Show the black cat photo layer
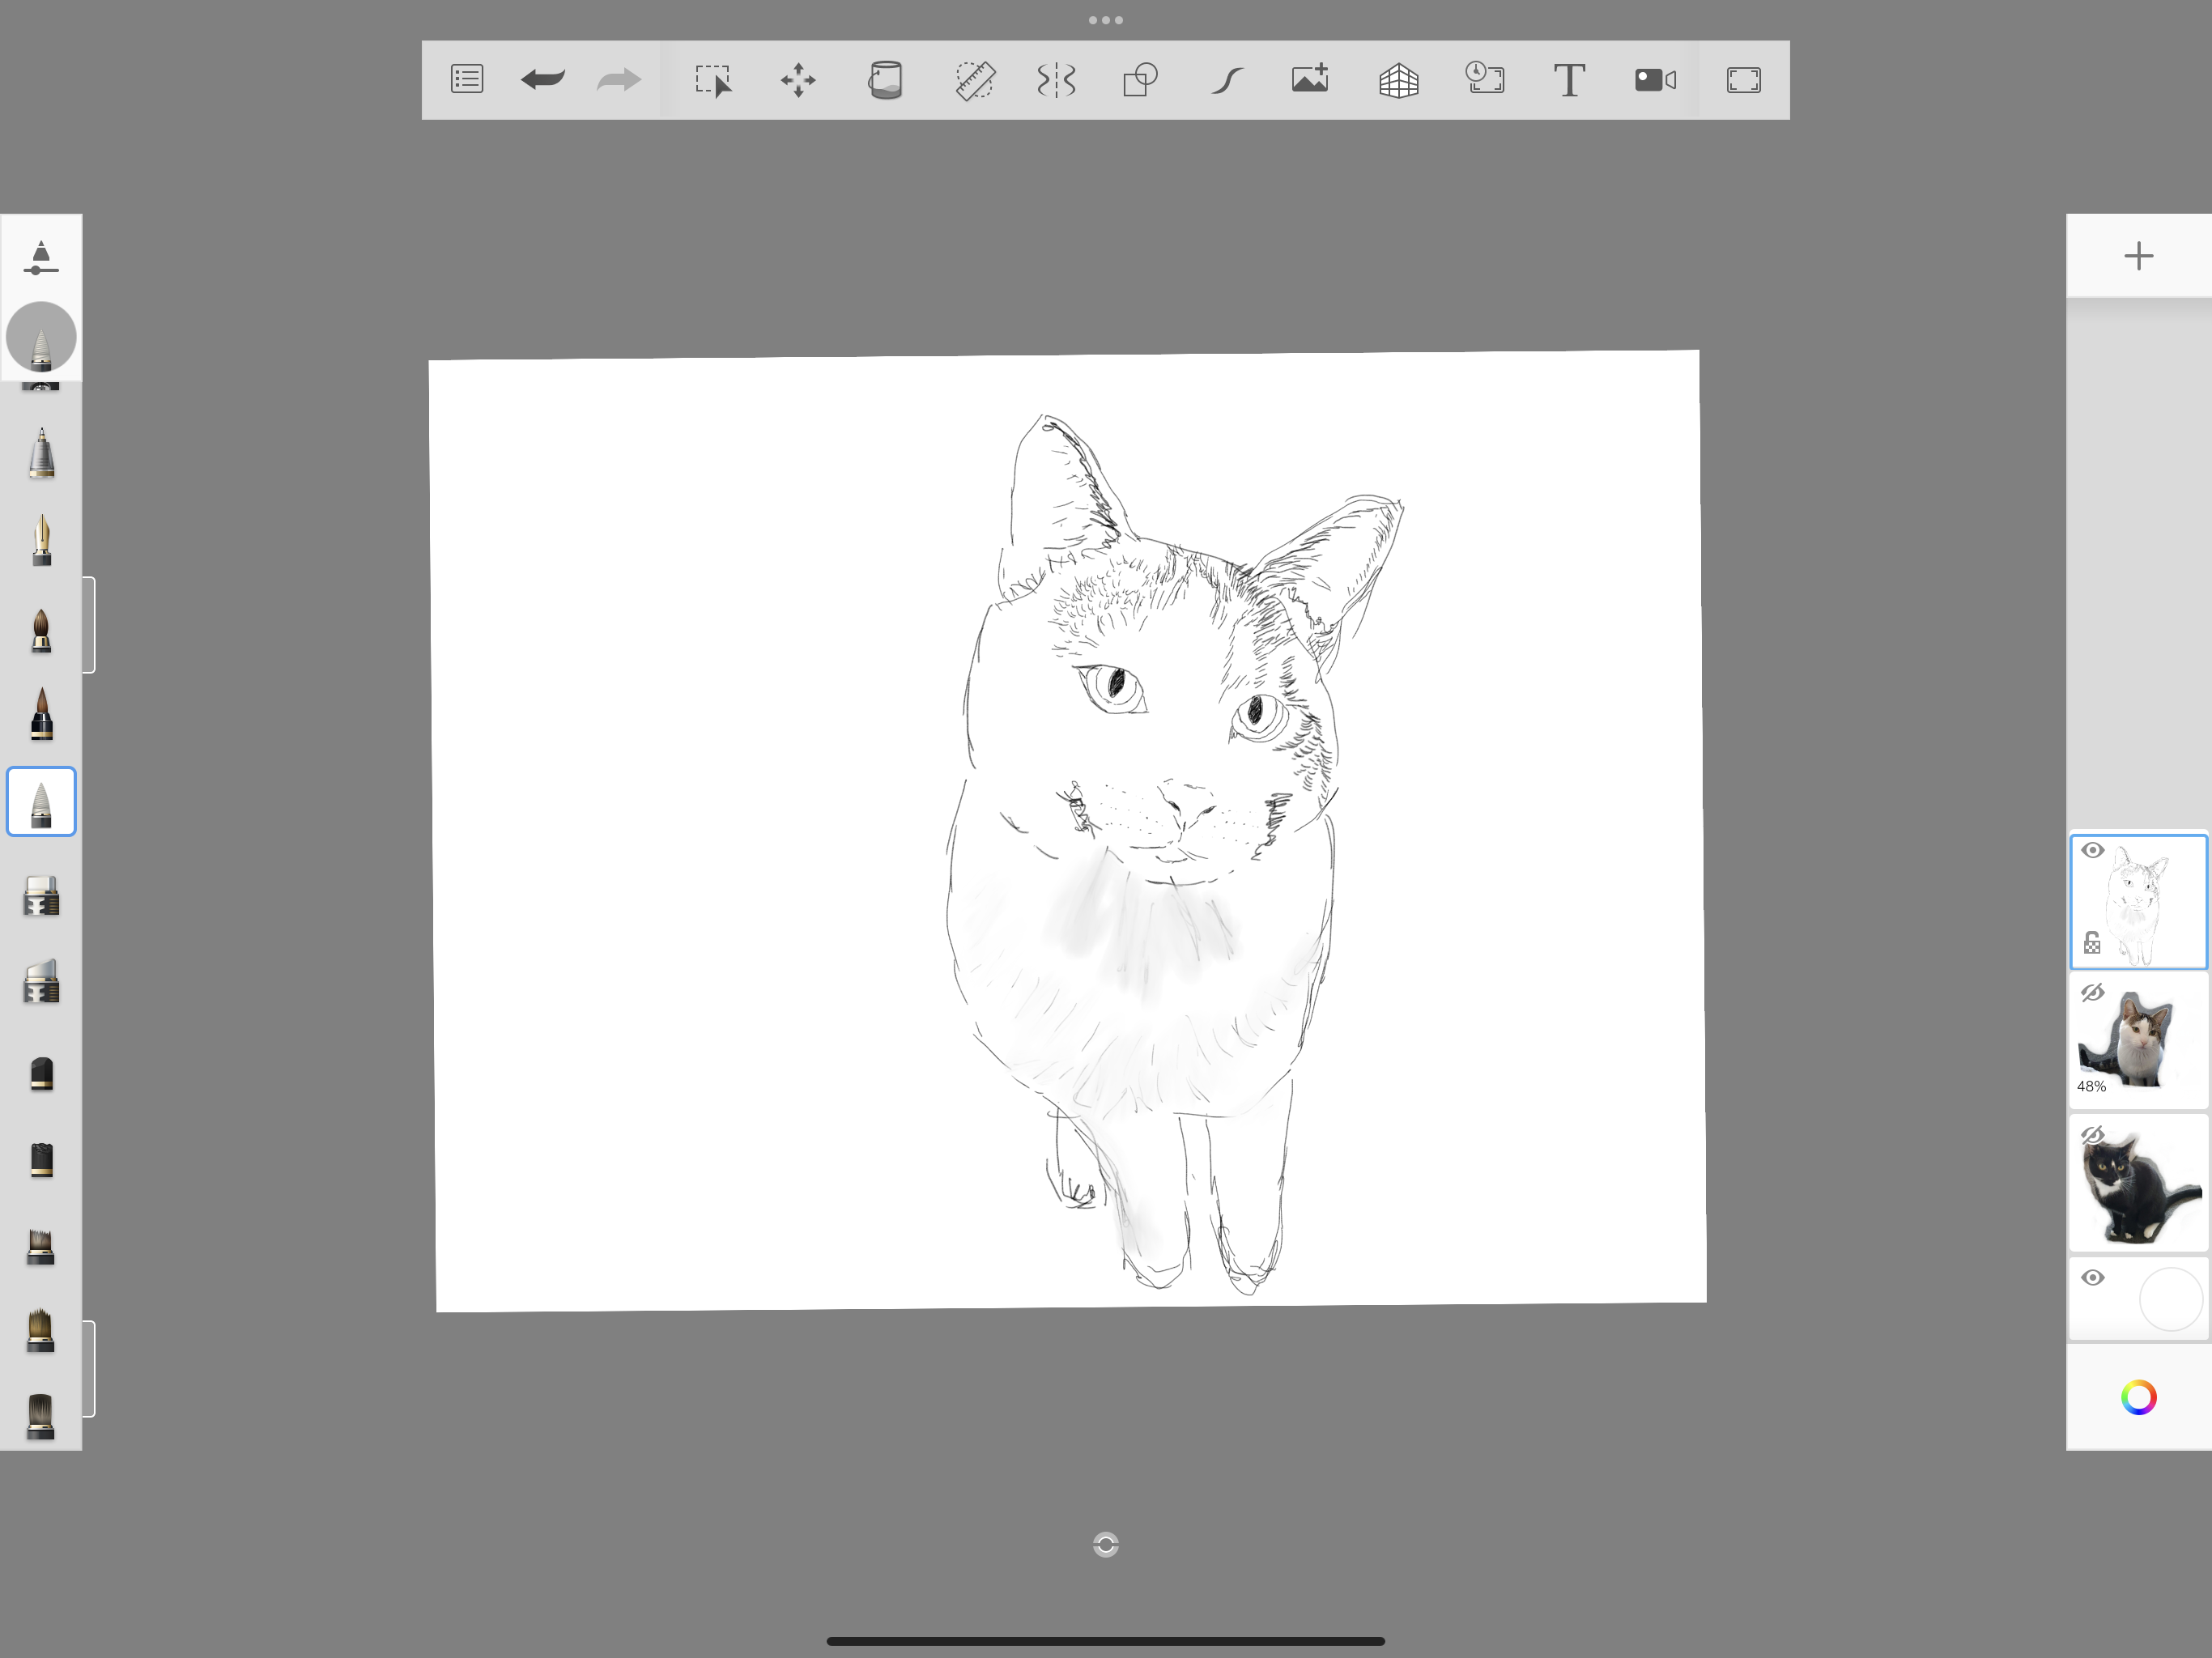Screen dimensions: 2212x1658 click(x=2092, y=1135)
